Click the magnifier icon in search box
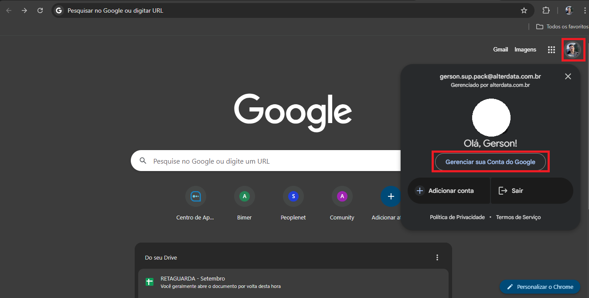Screen dimensions: 589x298 [x=143, y=161]
